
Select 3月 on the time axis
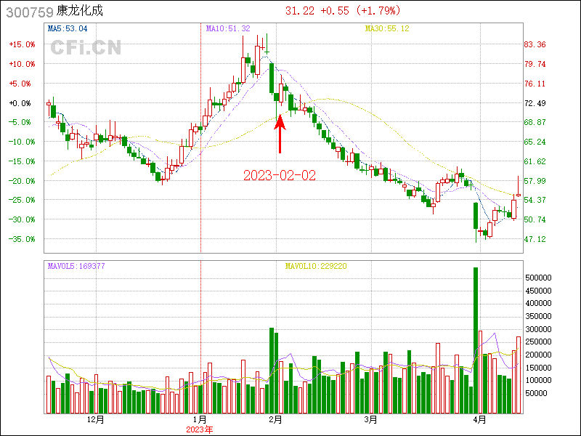pos(370,420)
